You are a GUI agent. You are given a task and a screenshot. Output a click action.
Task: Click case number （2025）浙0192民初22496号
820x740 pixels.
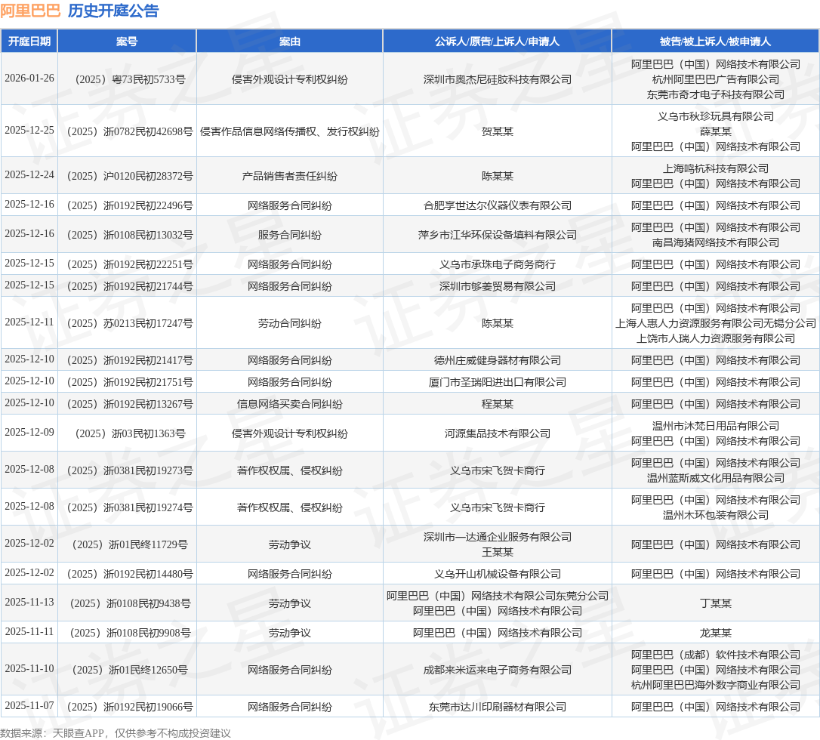[127, 205]
